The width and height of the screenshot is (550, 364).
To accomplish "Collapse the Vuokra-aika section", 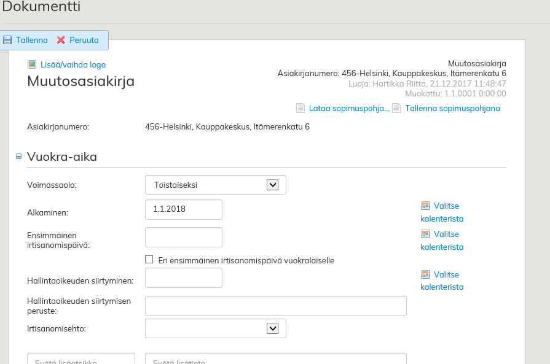I will coord(19,157).
